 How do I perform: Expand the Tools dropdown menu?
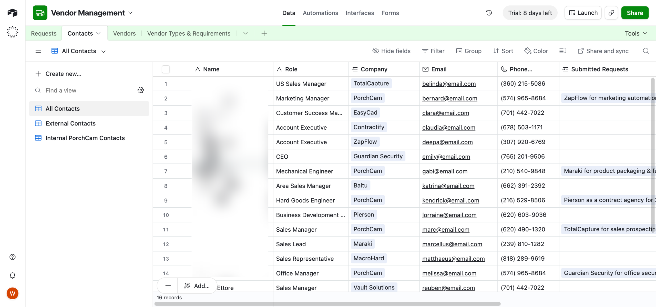pyautogui.click(x=636, y=33)
